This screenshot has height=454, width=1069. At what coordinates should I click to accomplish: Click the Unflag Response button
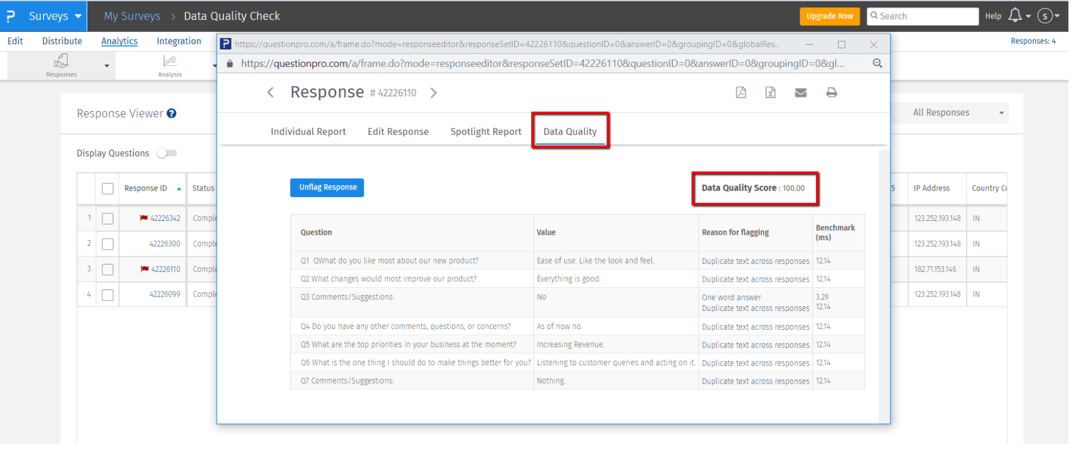coord(327,187)
